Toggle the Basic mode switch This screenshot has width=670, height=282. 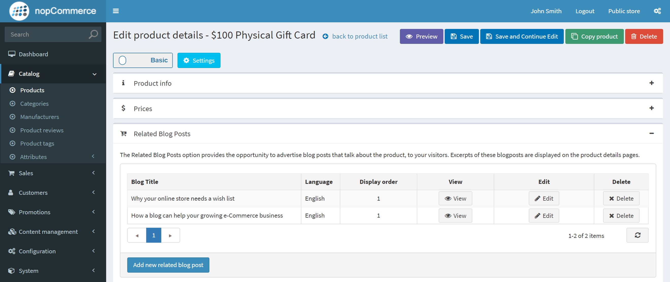coord(122,60)
